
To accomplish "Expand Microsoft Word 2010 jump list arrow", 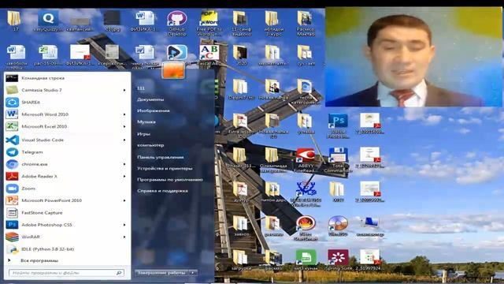I will click(124, 114).
